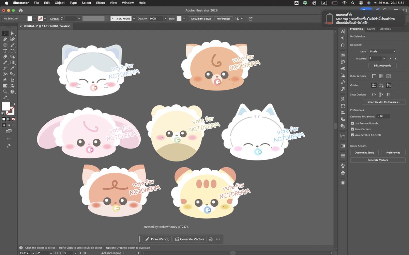
Task: Select the Direct Selection tool
Action: coord(12,33)
